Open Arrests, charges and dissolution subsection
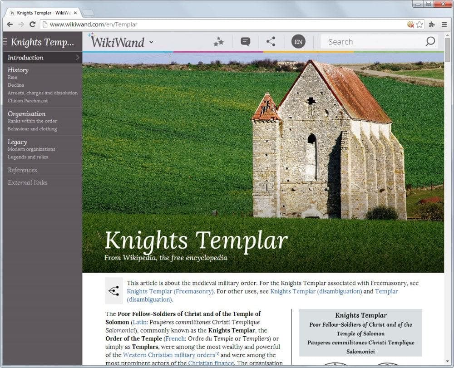The image size is (454, 368). 43,93
